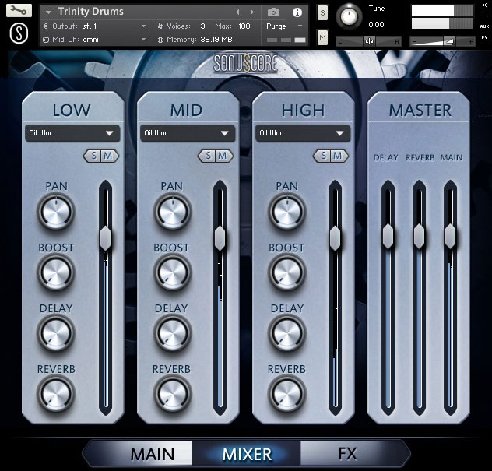The width and height of the screenshot is (492, 471).
Task: Click the master REVERB fader handle
Action: tap(419, 234)
